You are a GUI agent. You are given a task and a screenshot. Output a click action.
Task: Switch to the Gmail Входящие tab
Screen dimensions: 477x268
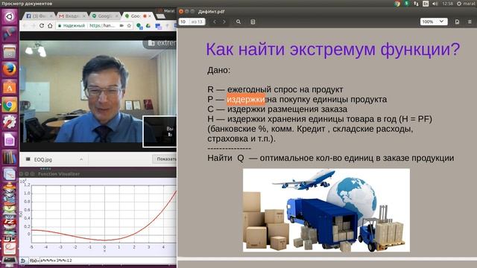(x=72, y=16)
